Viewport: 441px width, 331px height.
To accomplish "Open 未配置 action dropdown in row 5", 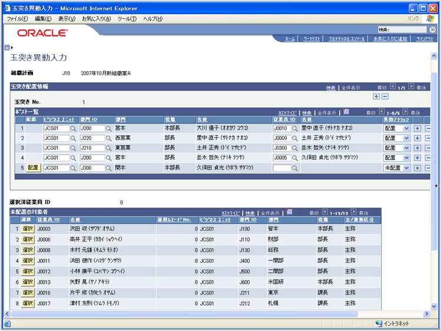I will tap(397, 168).
